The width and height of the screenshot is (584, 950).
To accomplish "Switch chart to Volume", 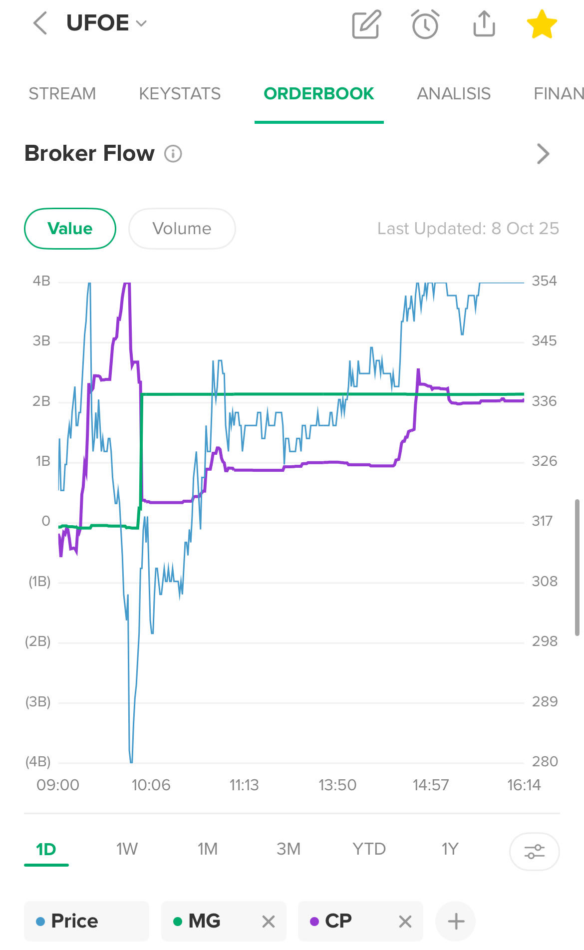I will pos(182,229).
